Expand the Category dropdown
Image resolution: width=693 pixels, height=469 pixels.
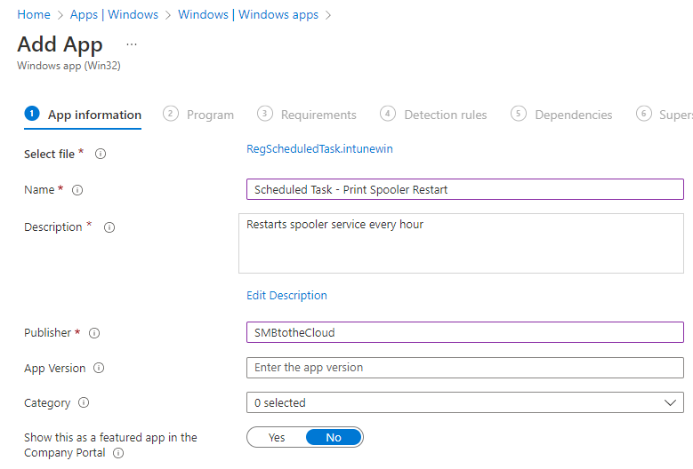pos(464,403)
